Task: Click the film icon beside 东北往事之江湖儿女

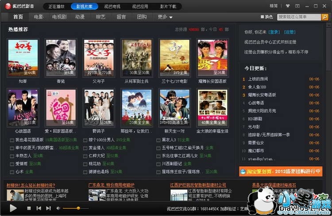Action: point(158,156)
